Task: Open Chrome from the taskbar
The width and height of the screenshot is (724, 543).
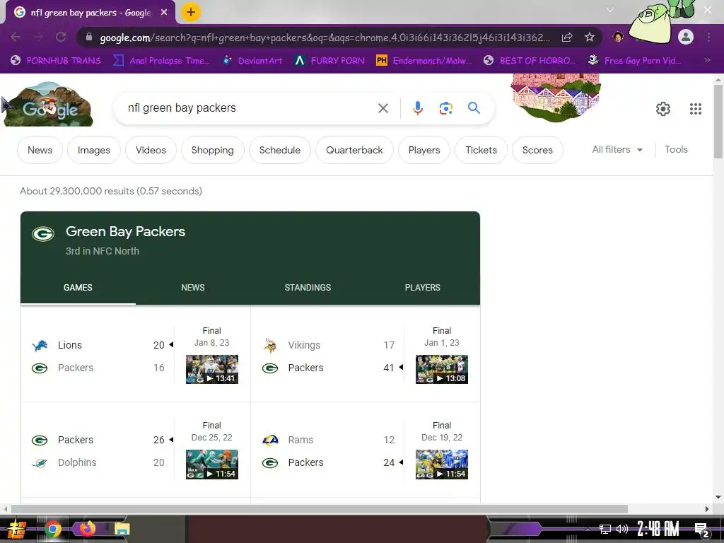Action: 53,529
